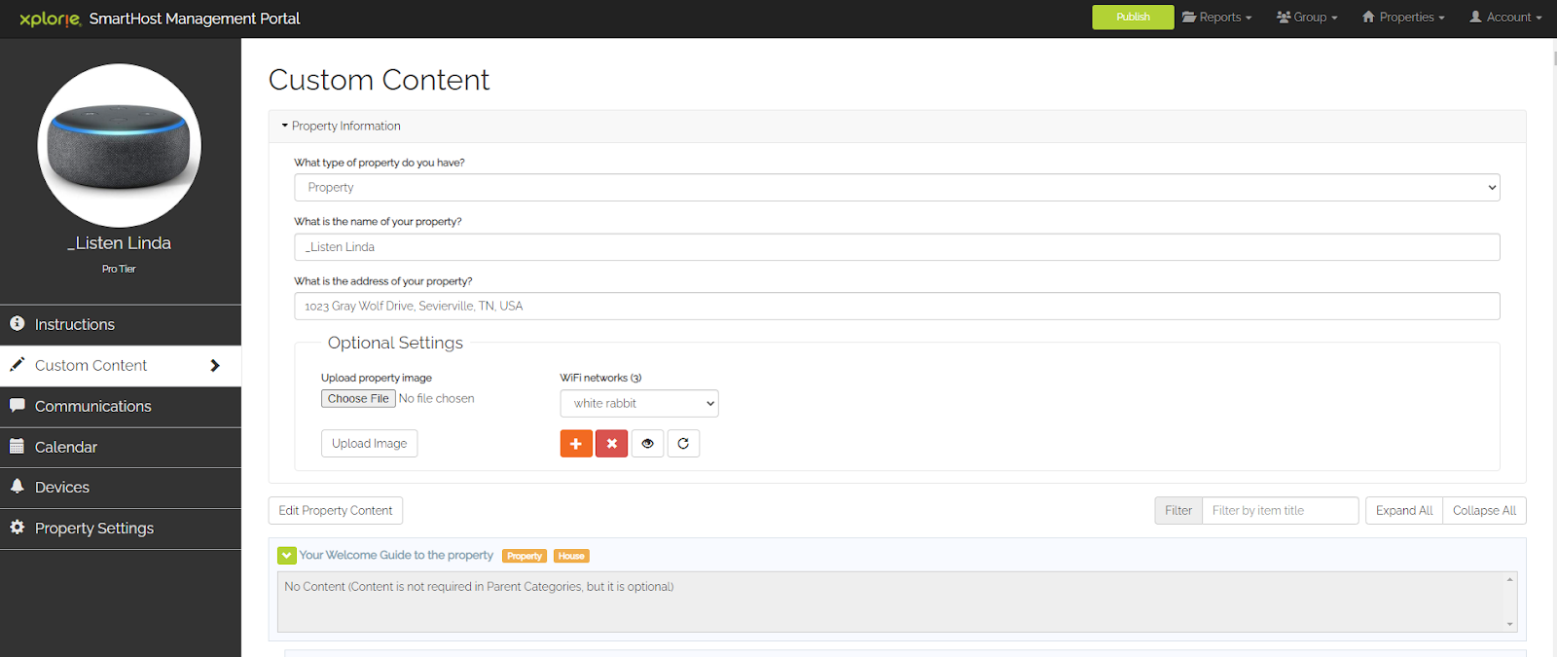Image resolution: width=1557 pixels, height=657 pixels.
Task: Collapse the Property Information section
Action: tap(341, 126)
